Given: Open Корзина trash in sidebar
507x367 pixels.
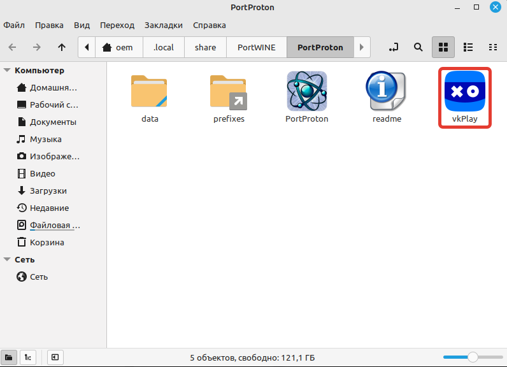Looking at the screenshot, I should 40,242.
